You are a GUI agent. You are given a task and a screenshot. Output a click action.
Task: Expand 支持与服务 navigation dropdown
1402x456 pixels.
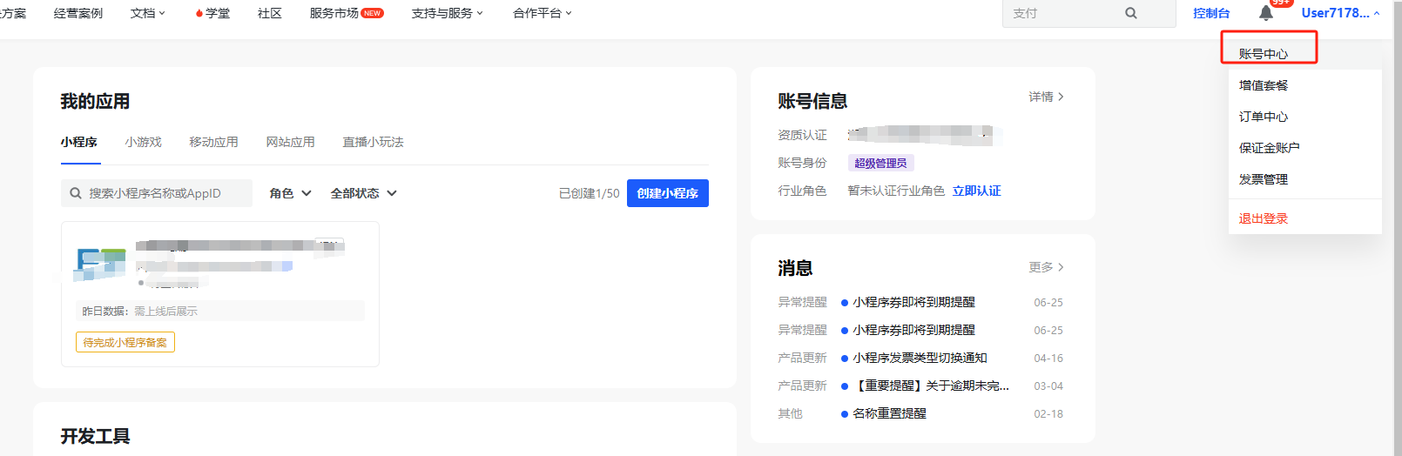click(x=447, y=13)
